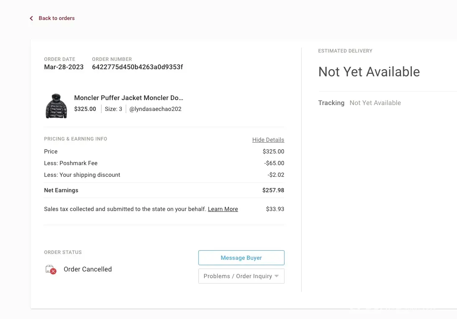Click the sales tax amount $33.93

point(275,209)
